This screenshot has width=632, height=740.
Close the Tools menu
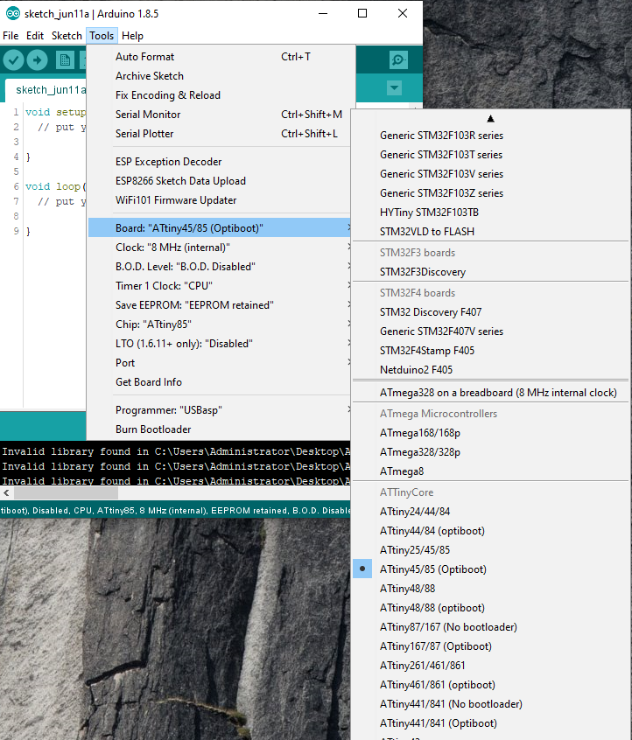(102, 36)
